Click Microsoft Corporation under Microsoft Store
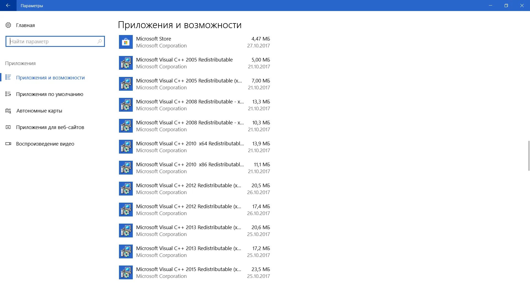 [161, 45]
